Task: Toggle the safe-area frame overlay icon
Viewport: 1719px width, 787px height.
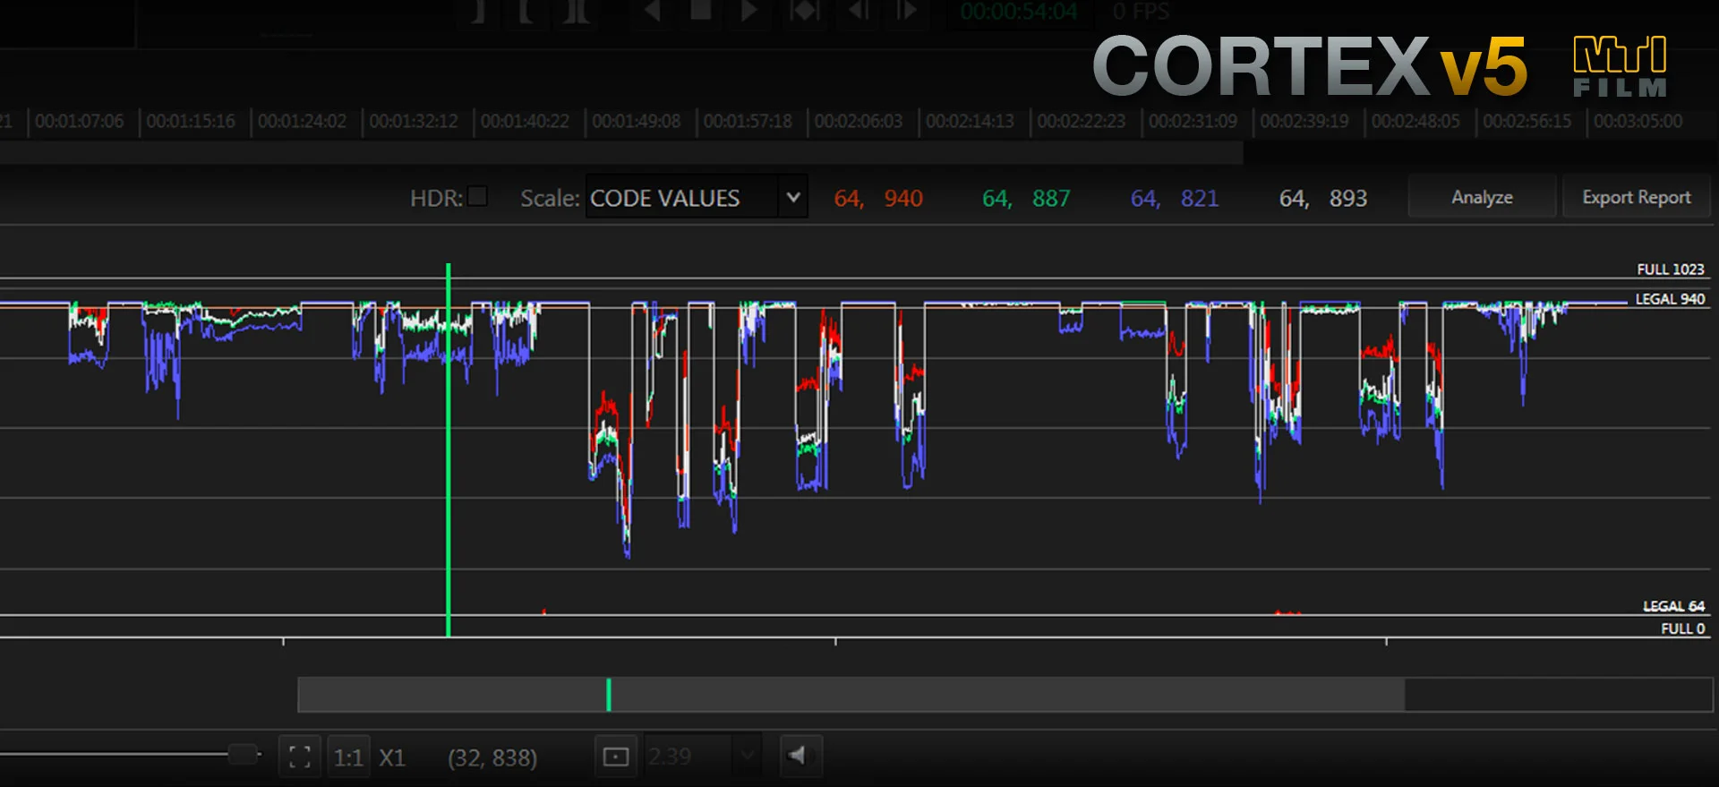Action: point(616,757)
